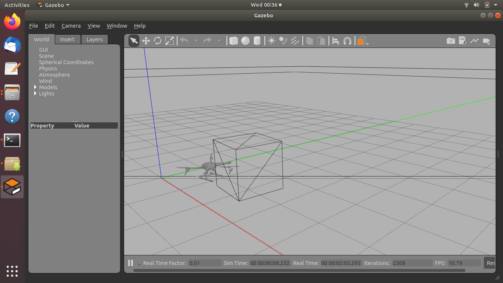The width and height of the screenshot is (503, 283).
Task: Switch to the Insert tab
Action: click(x=67, y=39)
